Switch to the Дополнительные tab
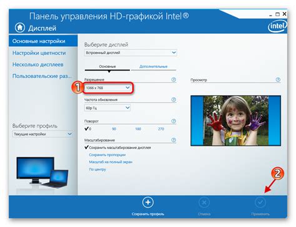 tap(154, 67)
